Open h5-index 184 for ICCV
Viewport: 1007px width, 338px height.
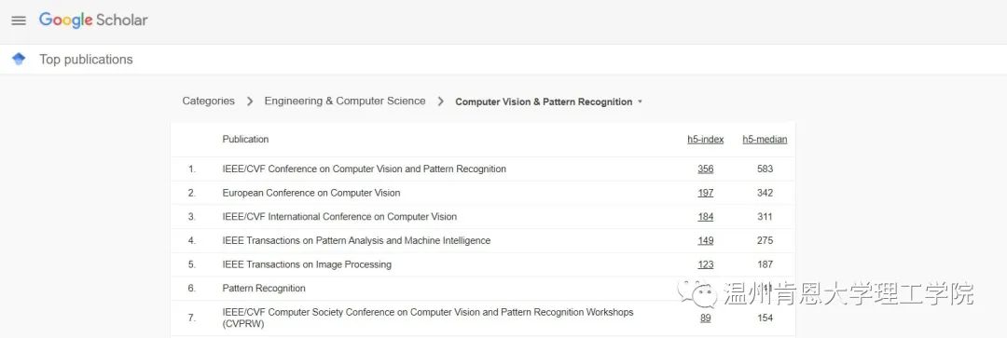coord(705,217)
